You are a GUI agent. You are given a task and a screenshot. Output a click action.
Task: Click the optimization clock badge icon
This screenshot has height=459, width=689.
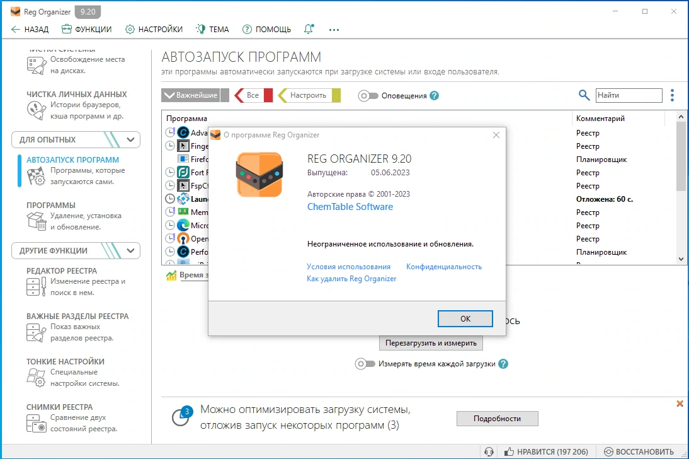click(x=181, y=416)
